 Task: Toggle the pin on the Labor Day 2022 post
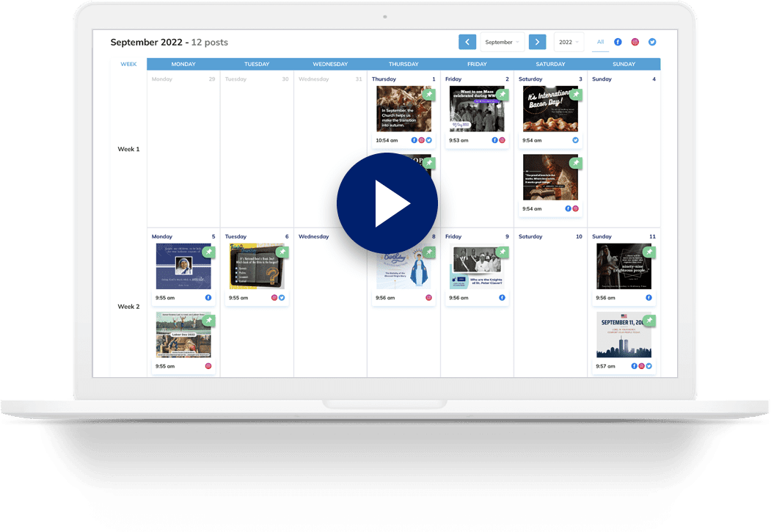(x=208, y=321)
